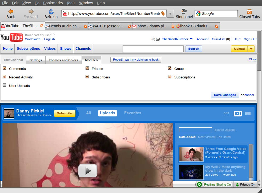Expand the TheSilentNumber account dropdown
This screenshot has height=193, width=262.
191,39
